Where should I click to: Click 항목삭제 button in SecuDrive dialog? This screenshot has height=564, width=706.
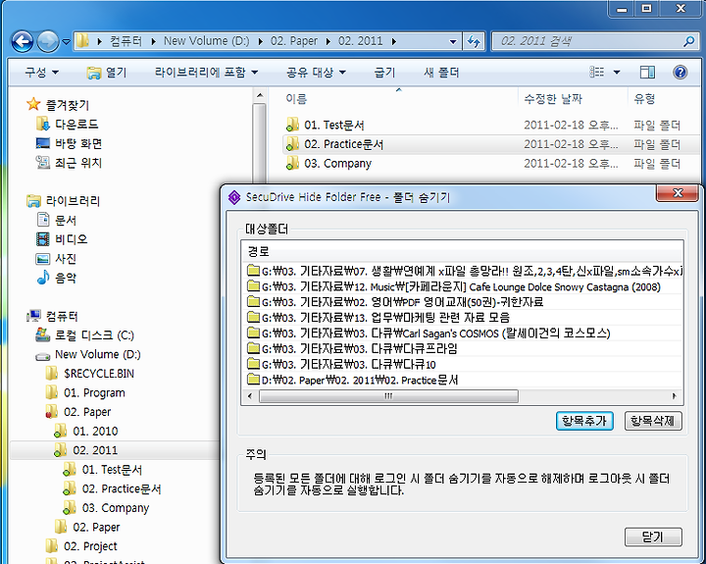point(653,421)
